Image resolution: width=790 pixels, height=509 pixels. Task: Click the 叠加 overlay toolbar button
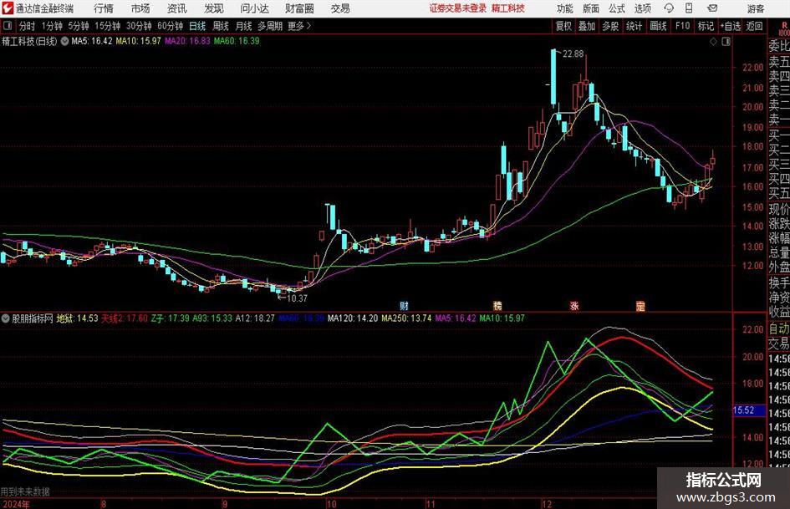click(x=587, y=26)
